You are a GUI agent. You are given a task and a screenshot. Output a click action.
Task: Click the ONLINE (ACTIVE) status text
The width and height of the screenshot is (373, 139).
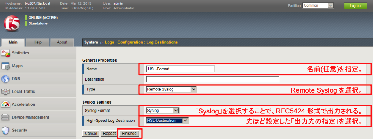(x=43, y=18)
